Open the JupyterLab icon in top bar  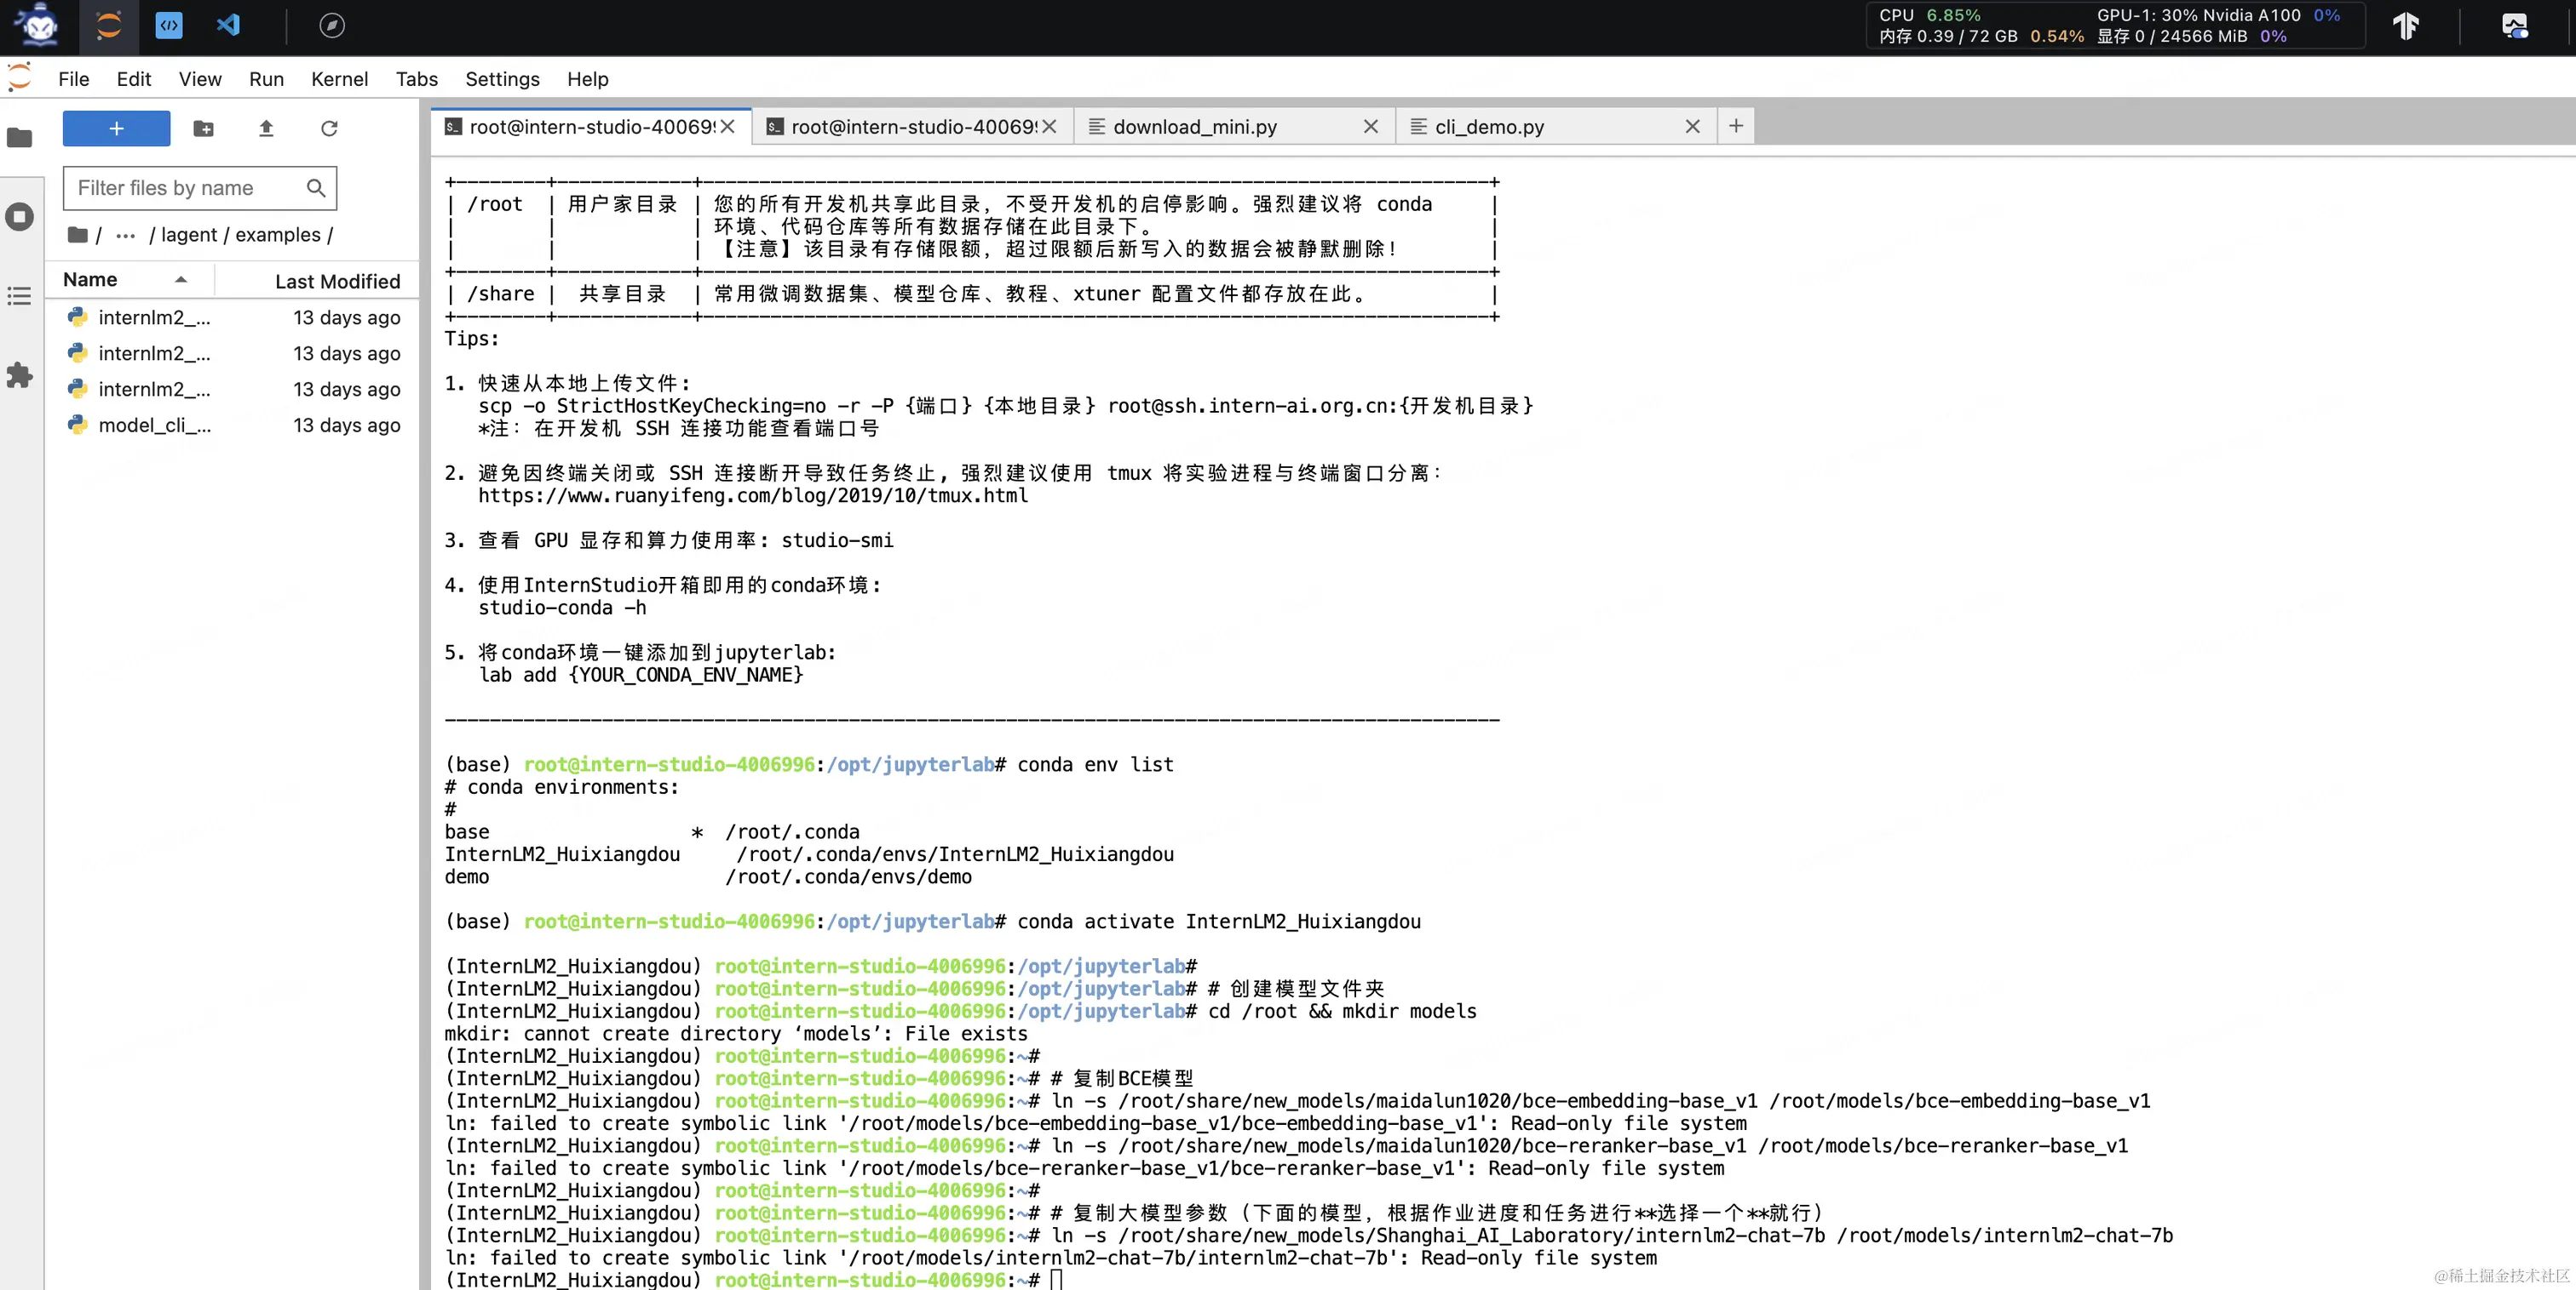[x=108, y=25]
